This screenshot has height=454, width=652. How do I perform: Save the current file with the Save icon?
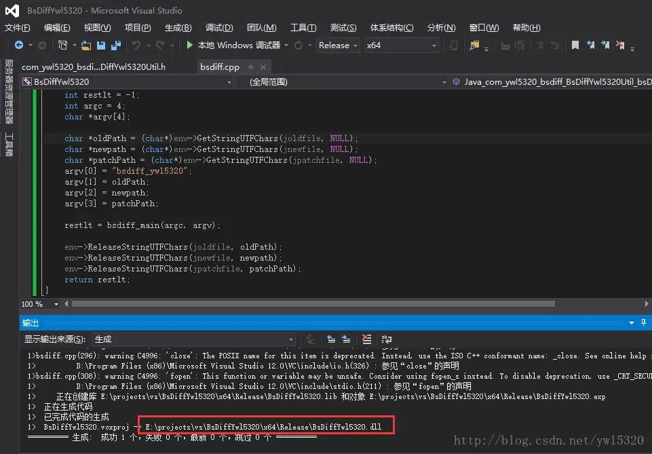coord(101,45)
